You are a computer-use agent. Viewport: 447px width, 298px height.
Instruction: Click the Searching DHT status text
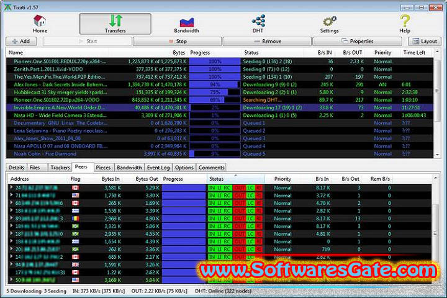[x=262, y=100]
